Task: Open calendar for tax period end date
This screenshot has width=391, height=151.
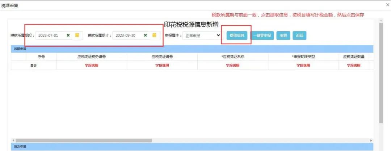Action: point(154,35)
